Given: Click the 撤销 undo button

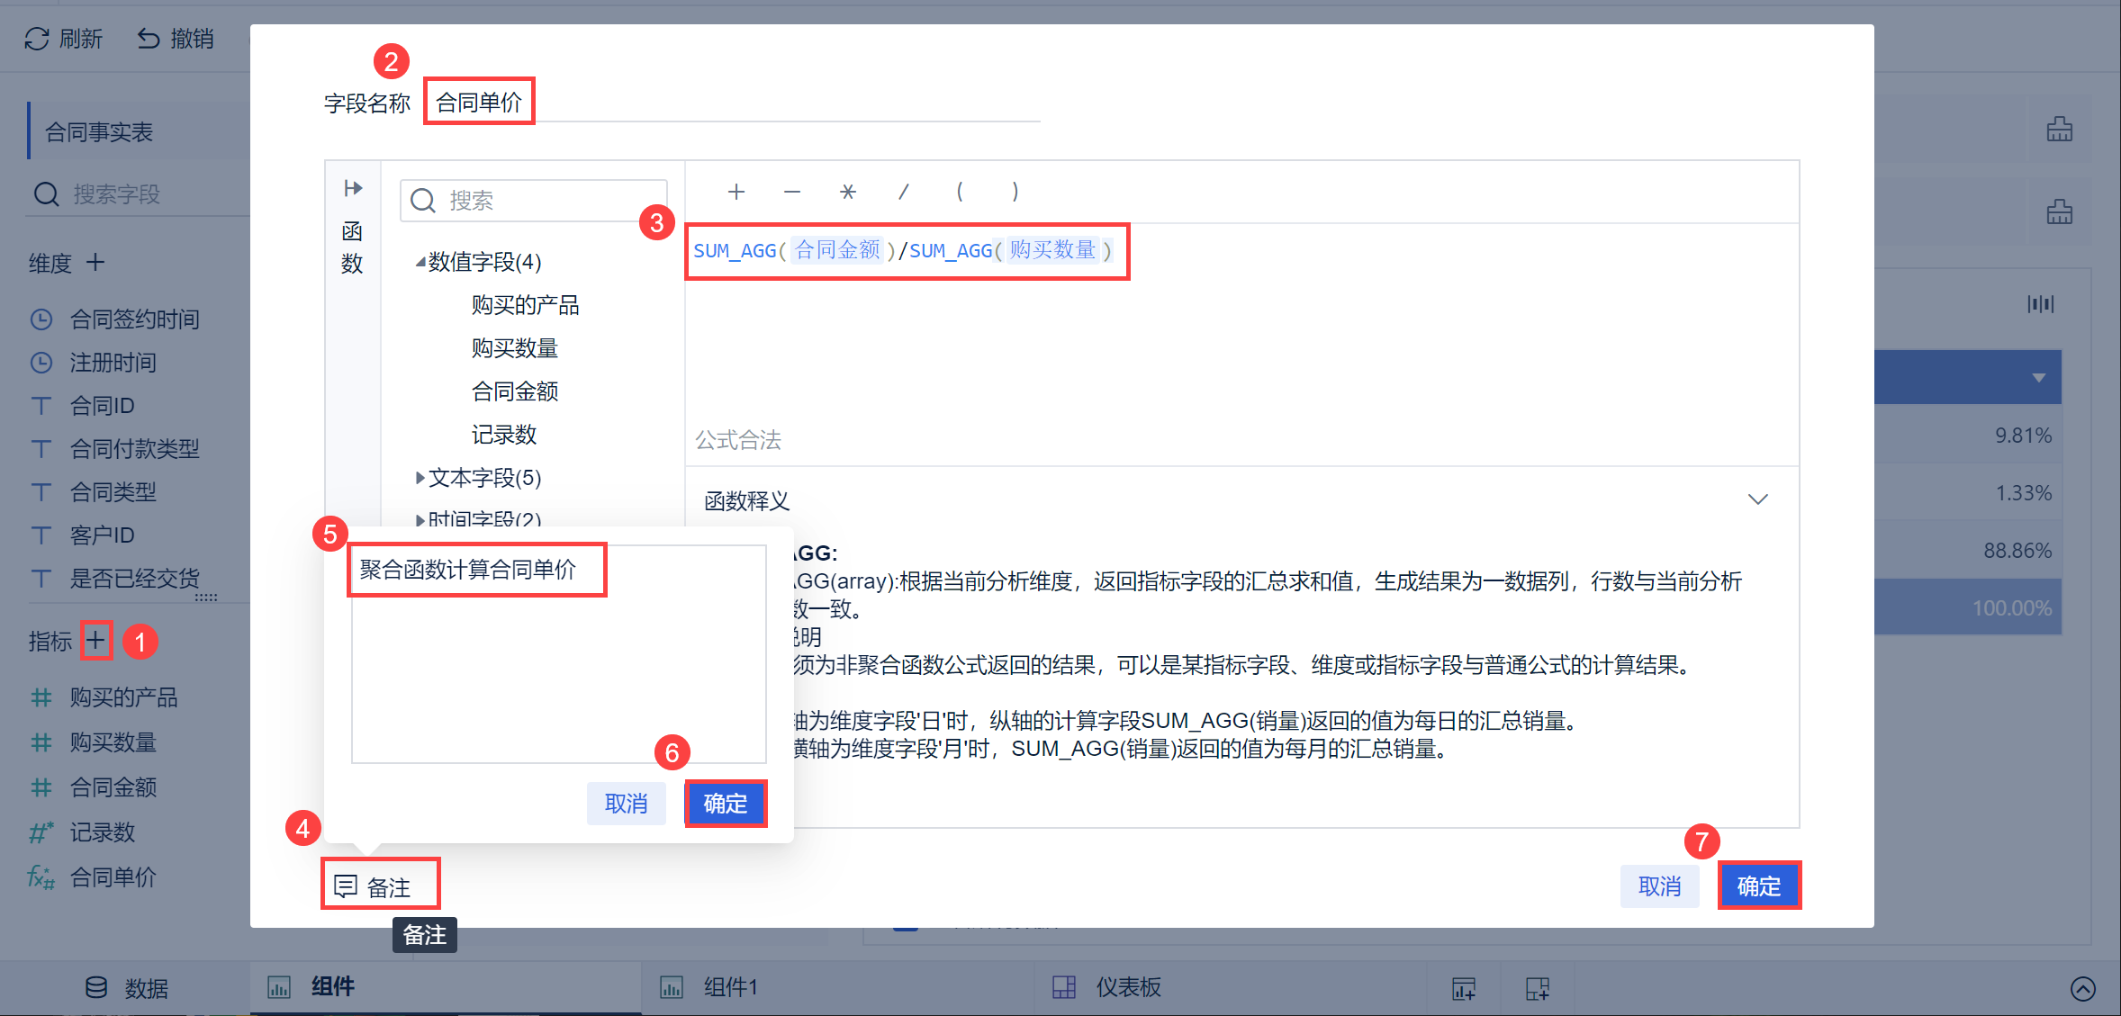Looking at the screenshot, I should [x=176, y=39].
